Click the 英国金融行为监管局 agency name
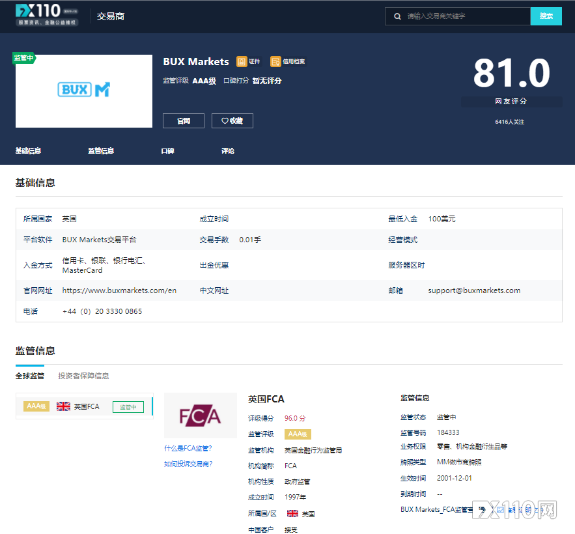Viewport: 575px width, 534px height. (313, 451)
